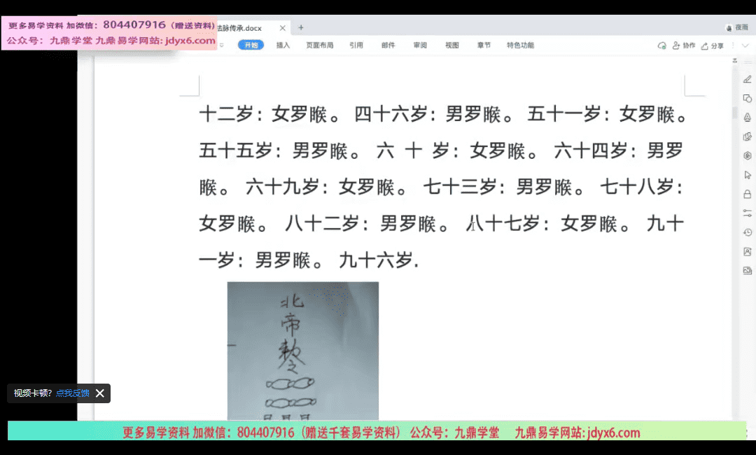The width and height of the screenshot is (756, 455).
Task: Click the arrow select tool in sidebar
Action: [747, 175]
